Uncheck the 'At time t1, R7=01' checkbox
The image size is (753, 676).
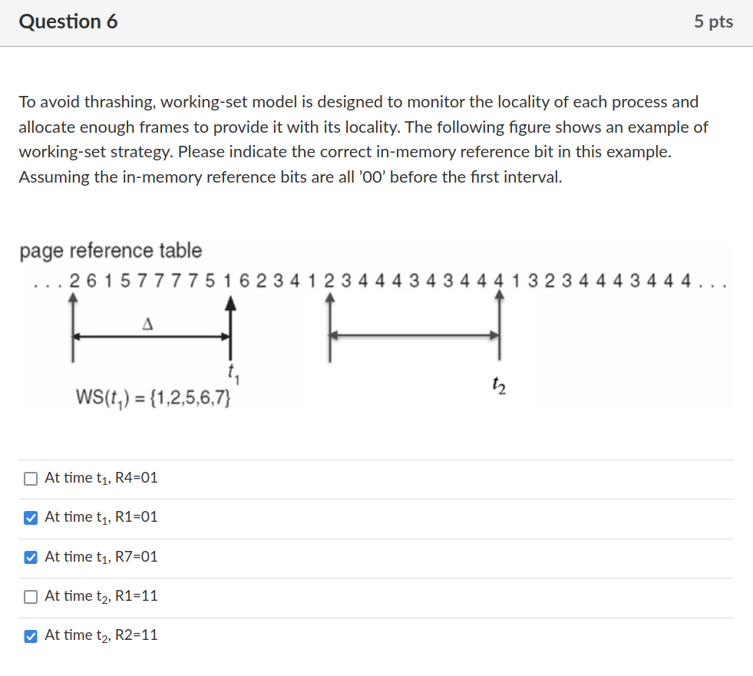click(x=31, y=557)
